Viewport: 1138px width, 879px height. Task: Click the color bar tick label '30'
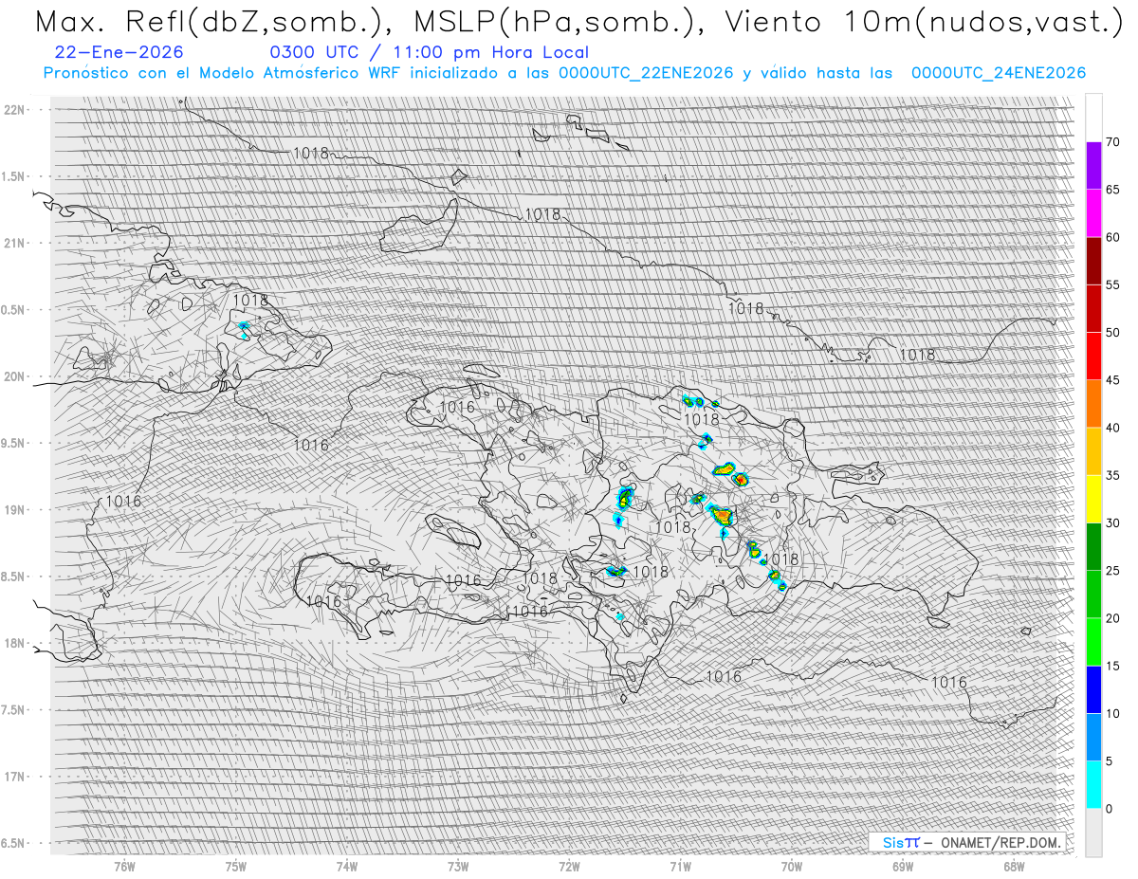(x=1112, y=522)
